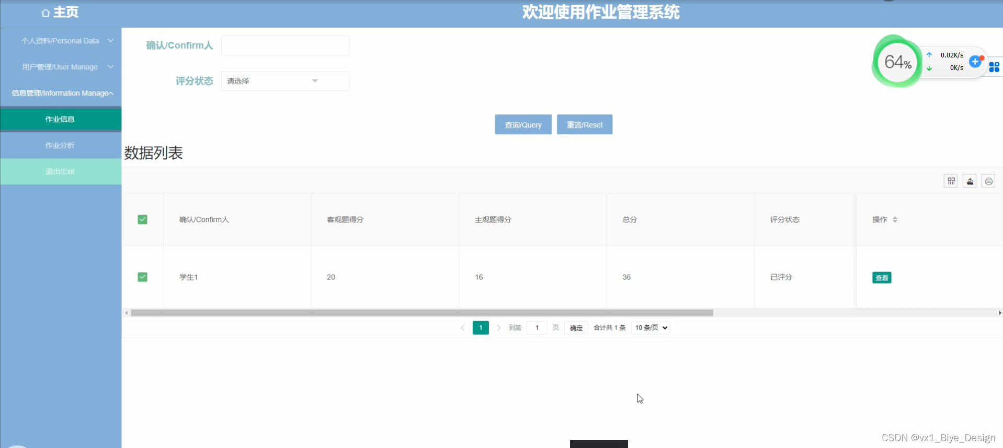Click the 总分 value 36

point(626,277)
